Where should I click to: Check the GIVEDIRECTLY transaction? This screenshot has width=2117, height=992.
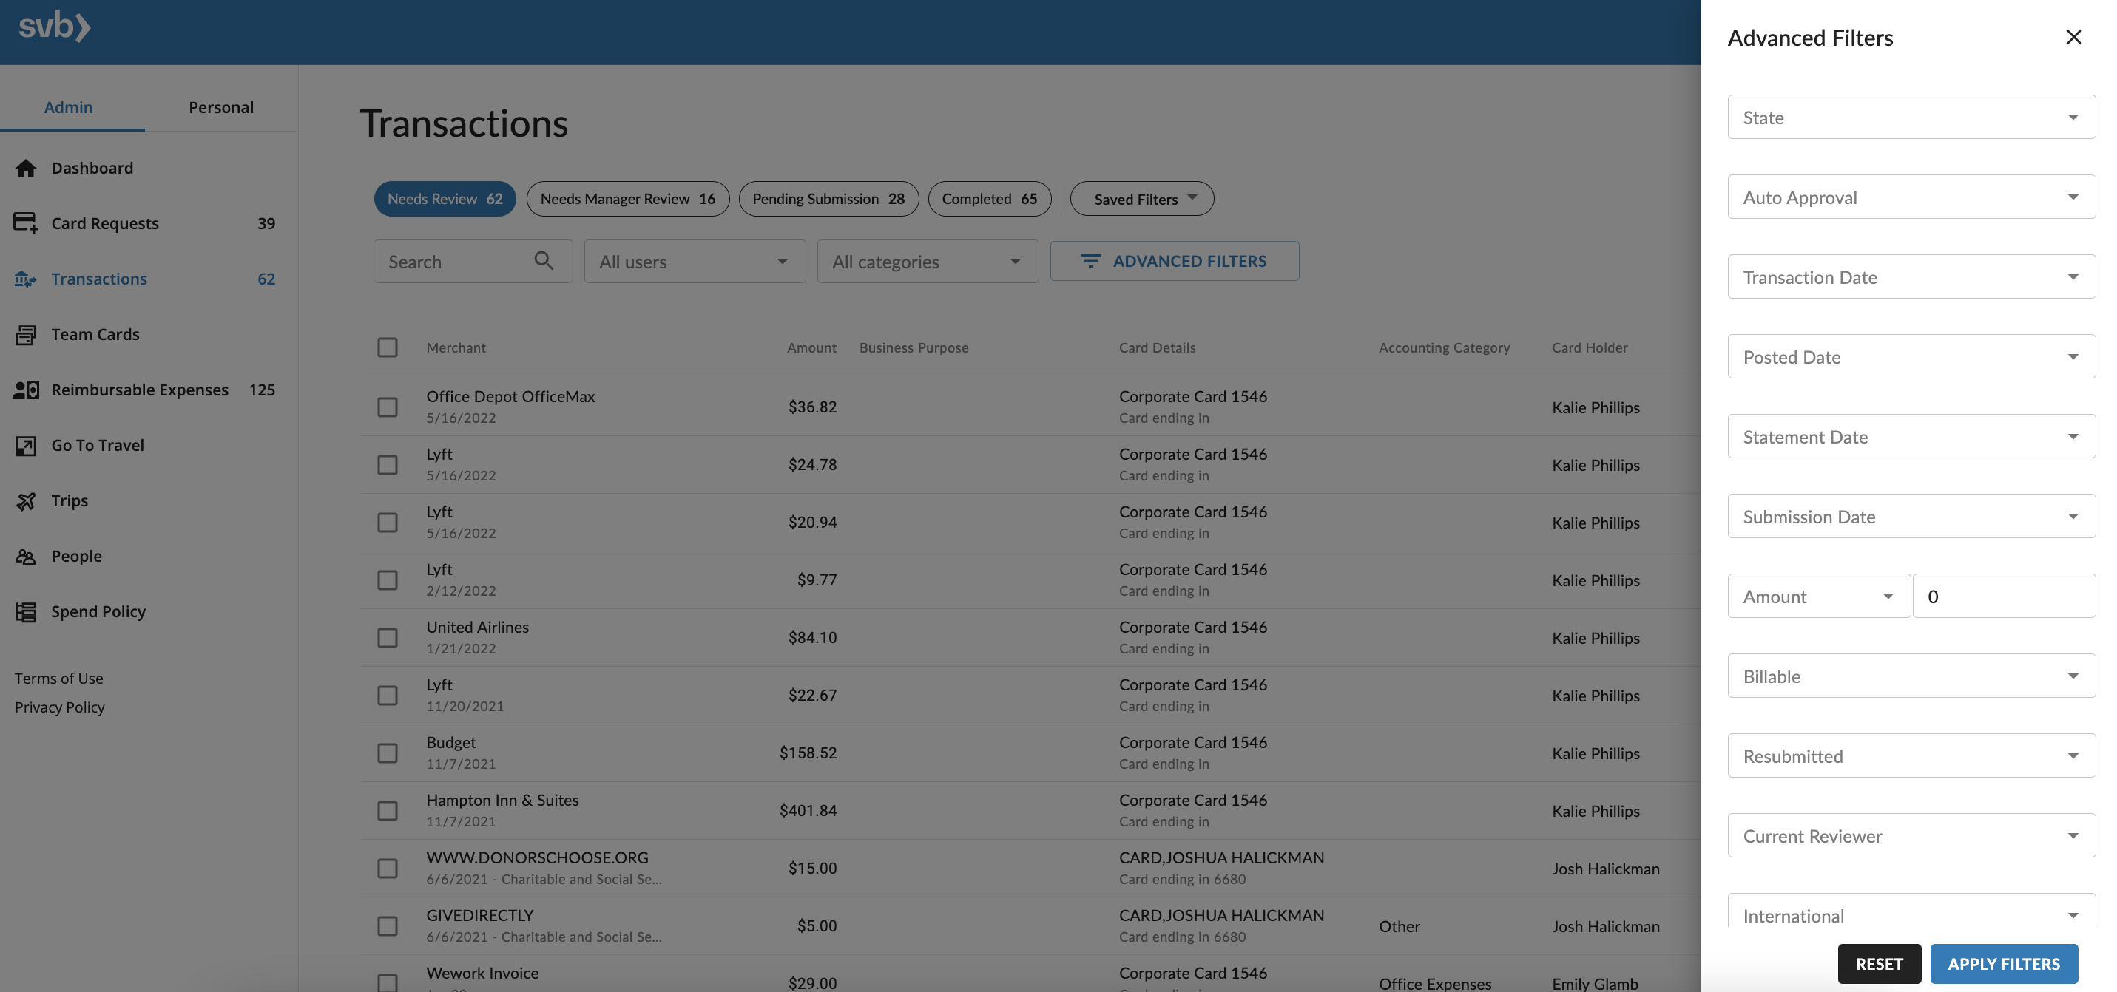point(387,925)
